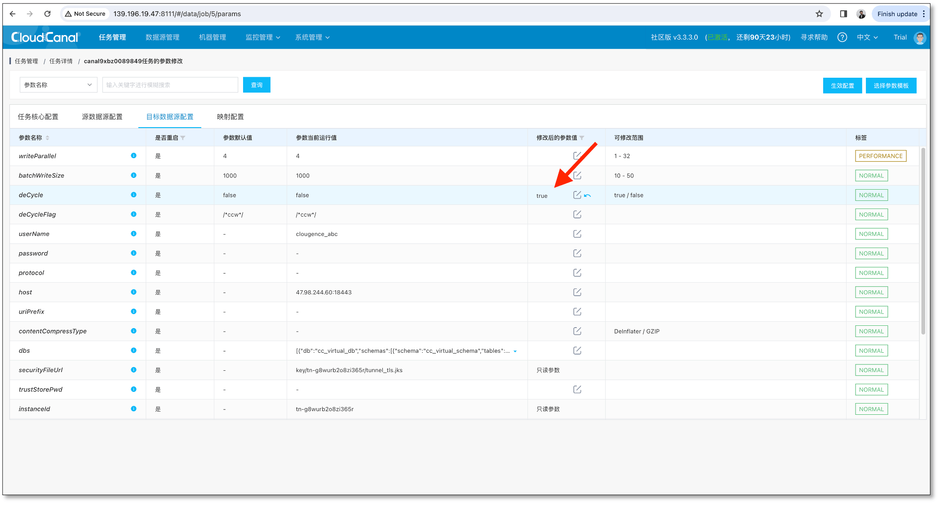Click the info icon beside instanceId
This screenshot has width=940, height=506.
click(x=133, y=409)
